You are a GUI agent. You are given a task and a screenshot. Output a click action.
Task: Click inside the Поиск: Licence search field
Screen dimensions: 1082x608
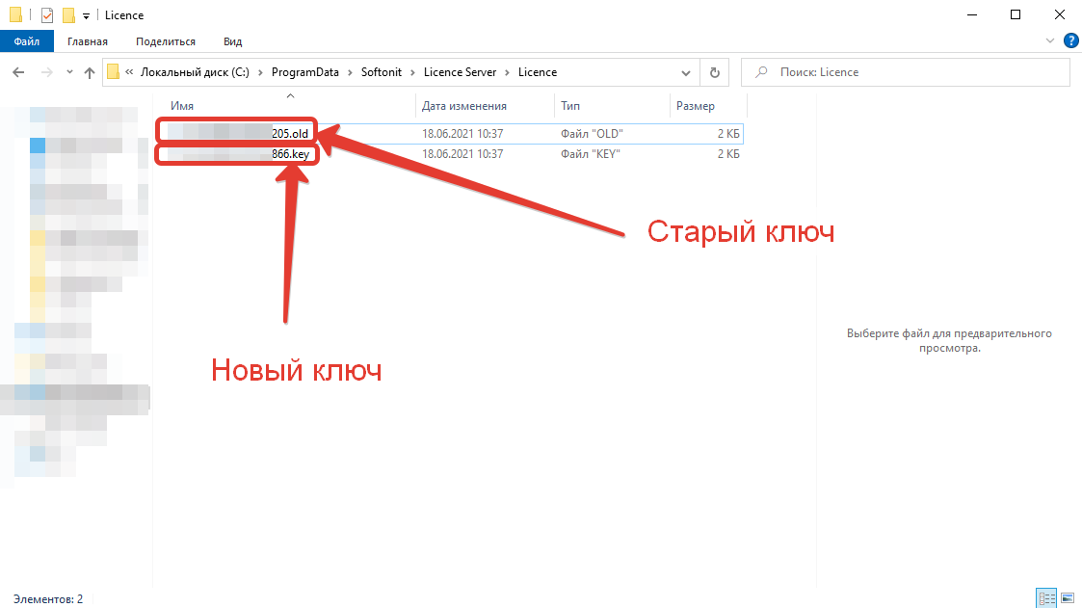click(904, 71)
